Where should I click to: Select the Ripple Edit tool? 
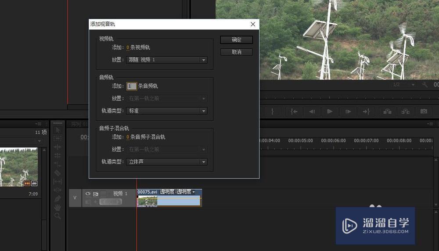(58, 147)
